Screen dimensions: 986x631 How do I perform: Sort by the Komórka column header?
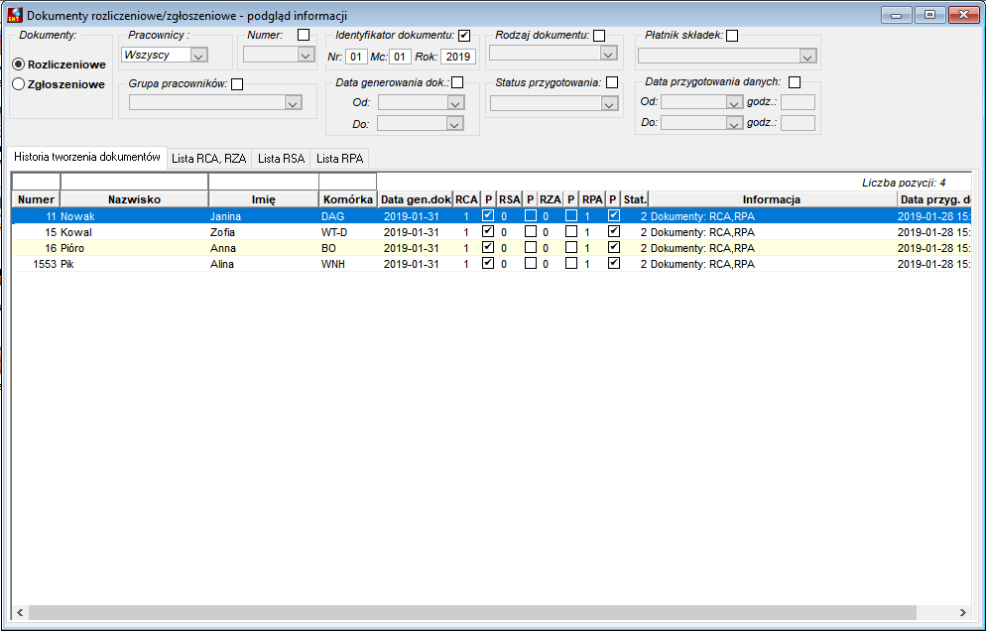click(x=348, y=199)
